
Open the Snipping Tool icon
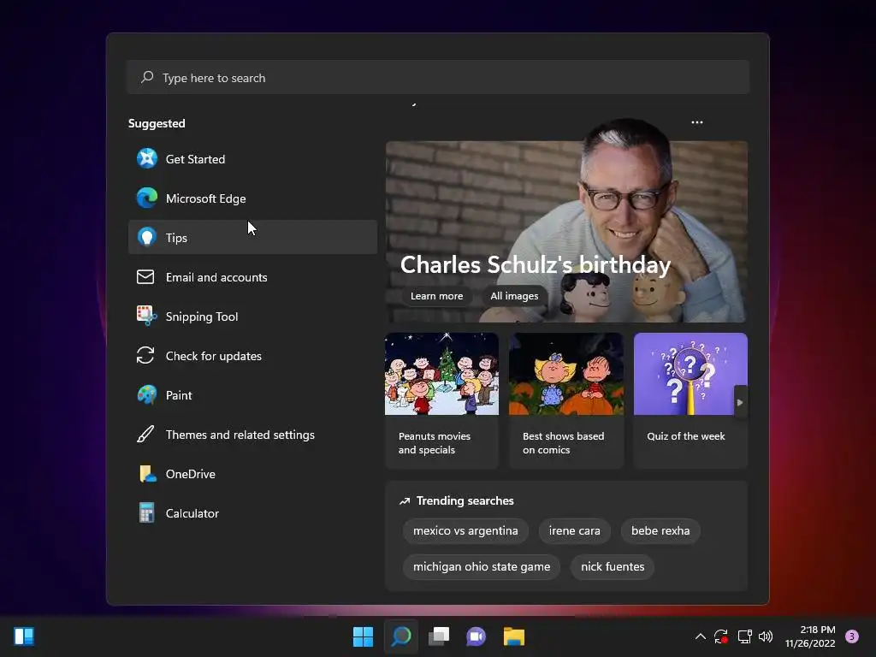click(x=147, y=316)
